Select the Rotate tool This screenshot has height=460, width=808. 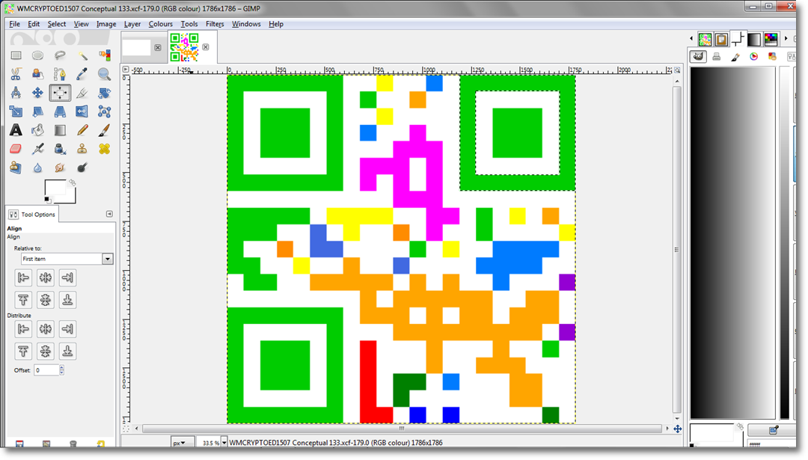tap(104, 93)
